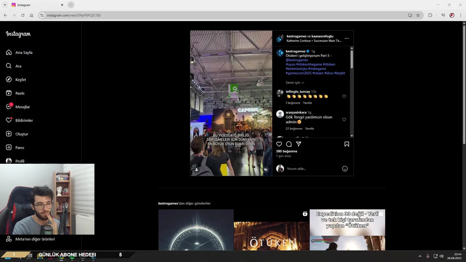This screenshot has width=466, height=262.
Task: Click the browser home button
Action: pos(32,15)
